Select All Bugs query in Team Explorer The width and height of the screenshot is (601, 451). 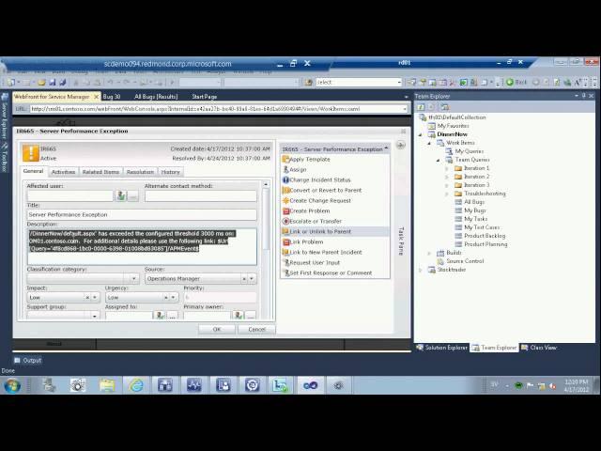pos(476,201)
